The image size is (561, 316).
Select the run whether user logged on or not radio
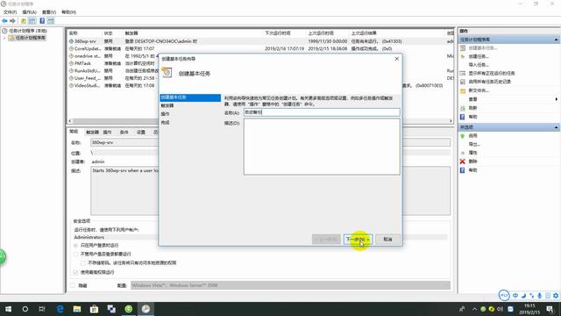coord(75,254)
